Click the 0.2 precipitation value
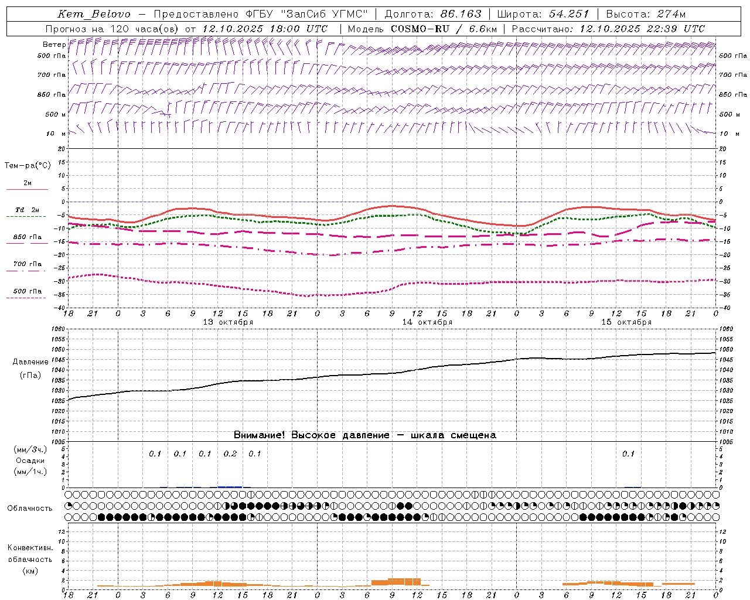This screenshot has height=600, width=750. coord(230,454)
